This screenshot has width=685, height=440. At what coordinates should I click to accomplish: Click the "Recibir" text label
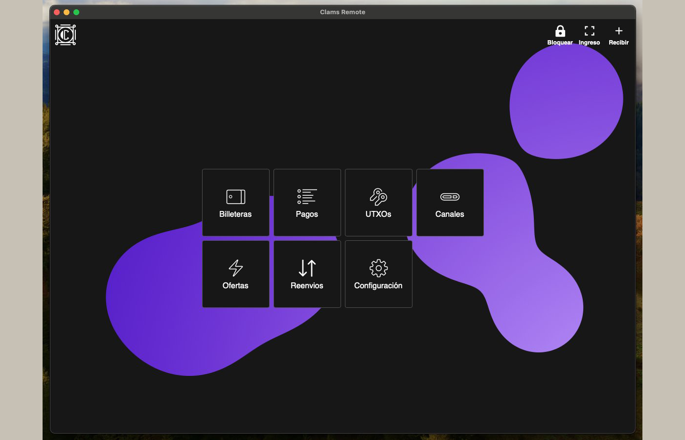pos(618,43)
